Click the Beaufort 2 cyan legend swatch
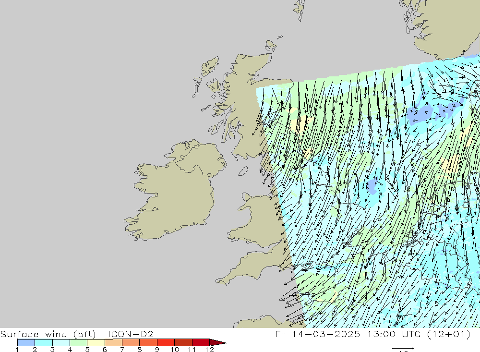This screenshot has height=352, width=480. (x=44, y=342)
